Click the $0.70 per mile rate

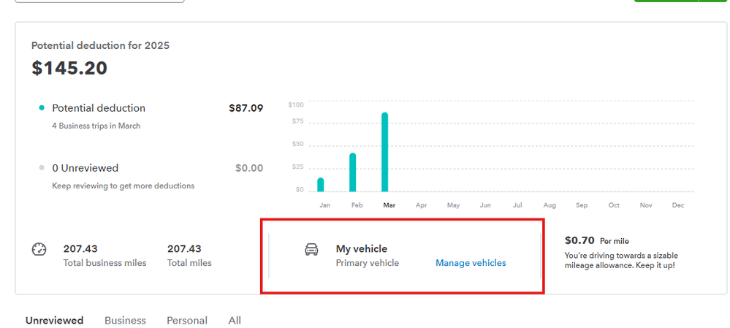pyautogui.click(x=580, y=240)
